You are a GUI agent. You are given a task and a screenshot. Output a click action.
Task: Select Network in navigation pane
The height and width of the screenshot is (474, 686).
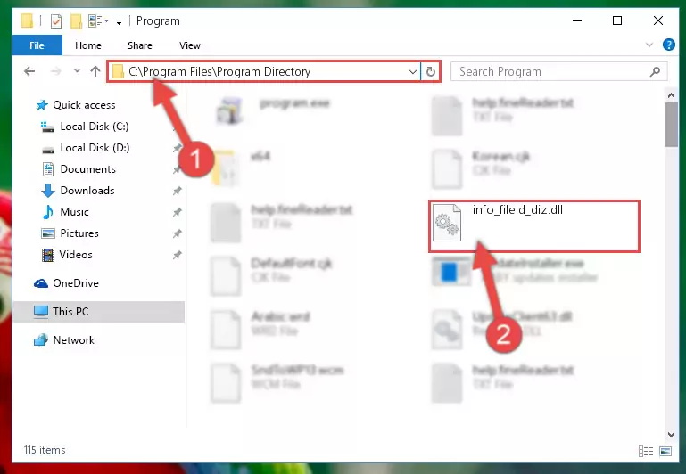pyautogui.click(x=73, y=339)
